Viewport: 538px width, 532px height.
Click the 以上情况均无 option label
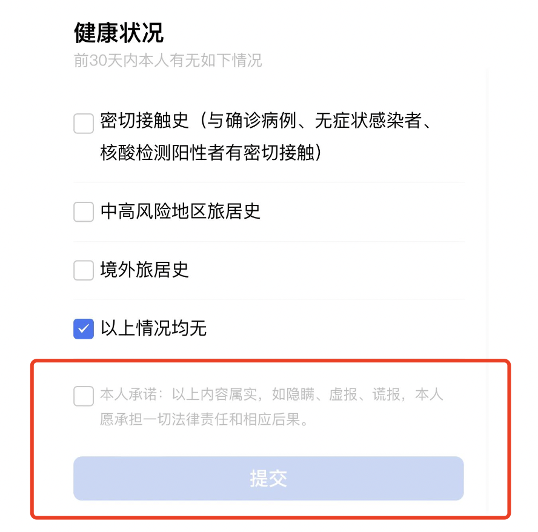153,328
